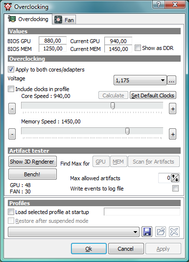Click the startup profile name text field
The image size is (189, 262).
[x=142, y=212]
